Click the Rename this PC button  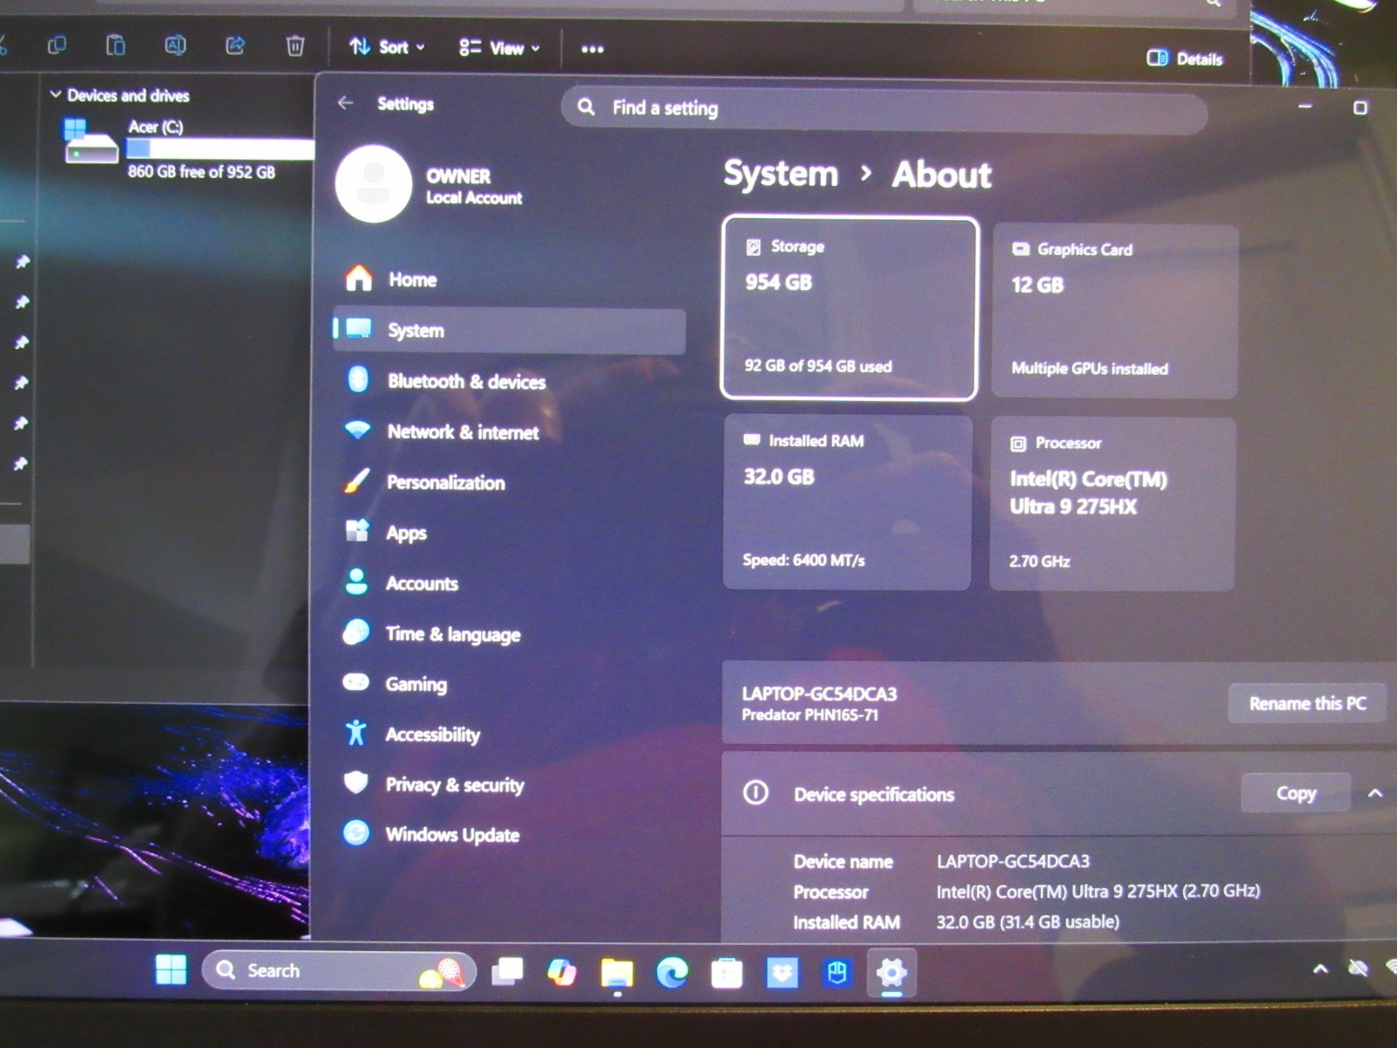pos(1307,703)
